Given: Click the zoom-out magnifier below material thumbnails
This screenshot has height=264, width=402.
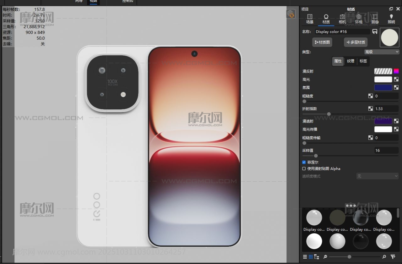Looking at the screenshot, I should pyautogui.click(x=325, y=257).
